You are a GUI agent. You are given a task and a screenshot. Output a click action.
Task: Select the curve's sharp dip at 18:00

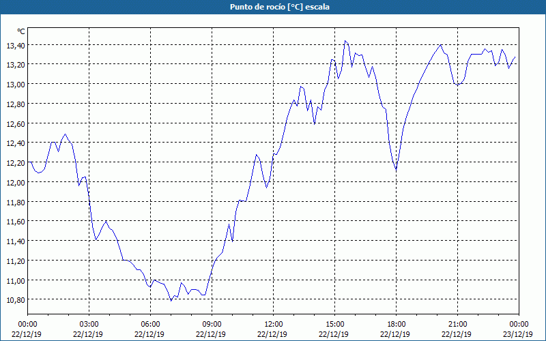397,170
